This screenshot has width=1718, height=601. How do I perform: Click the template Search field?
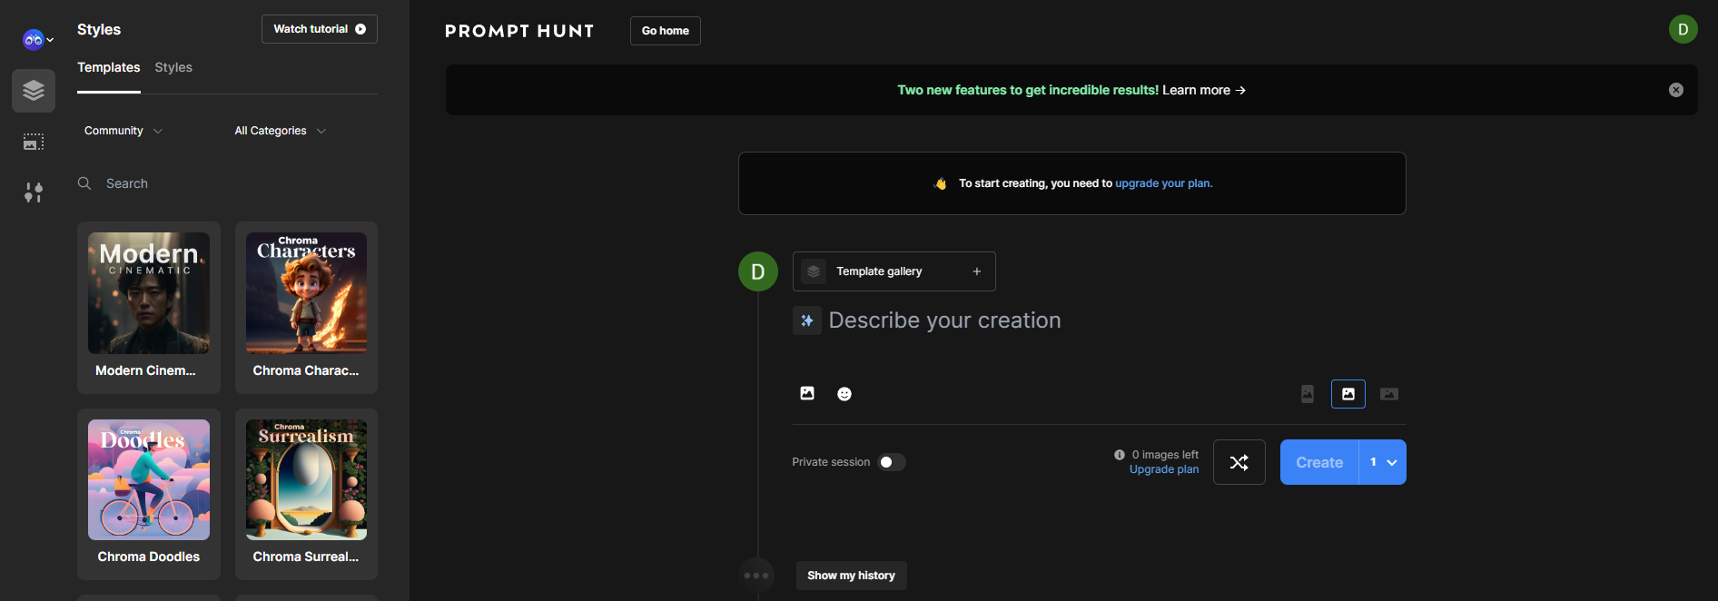227,183
